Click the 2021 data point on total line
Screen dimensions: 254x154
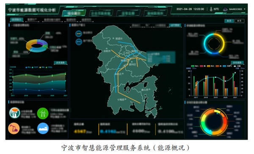coord(235,73)
